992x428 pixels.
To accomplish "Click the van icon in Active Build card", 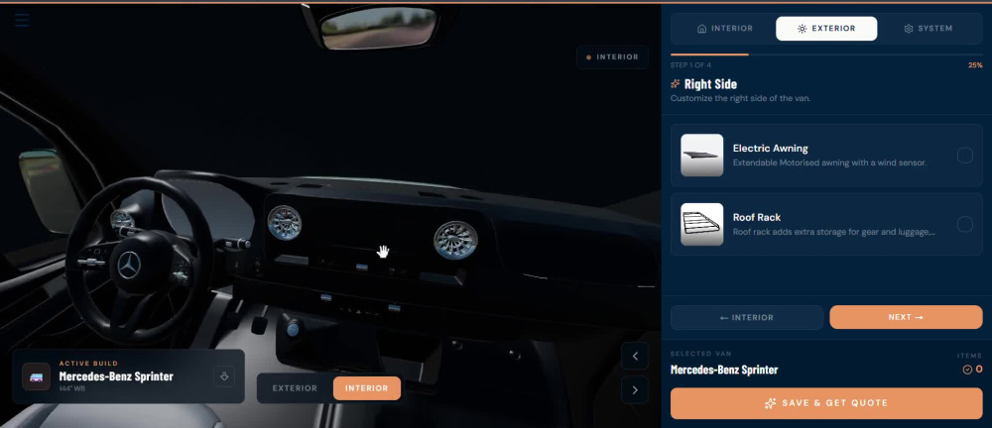I will pos(36,376).
